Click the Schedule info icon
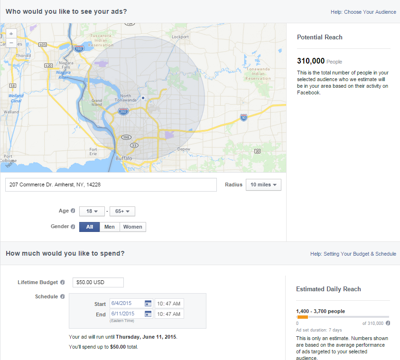The width and height of the screenshot is (400, 360). pyautogui.click(x=62, y=297)
